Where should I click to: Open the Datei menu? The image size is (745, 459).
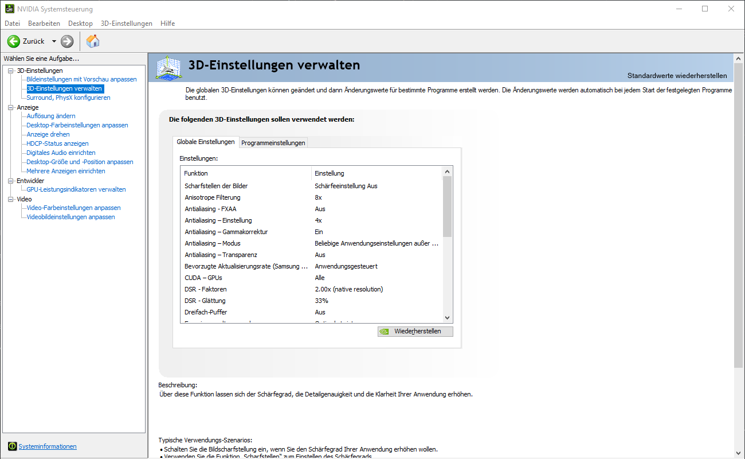click(x=12, y=24)
